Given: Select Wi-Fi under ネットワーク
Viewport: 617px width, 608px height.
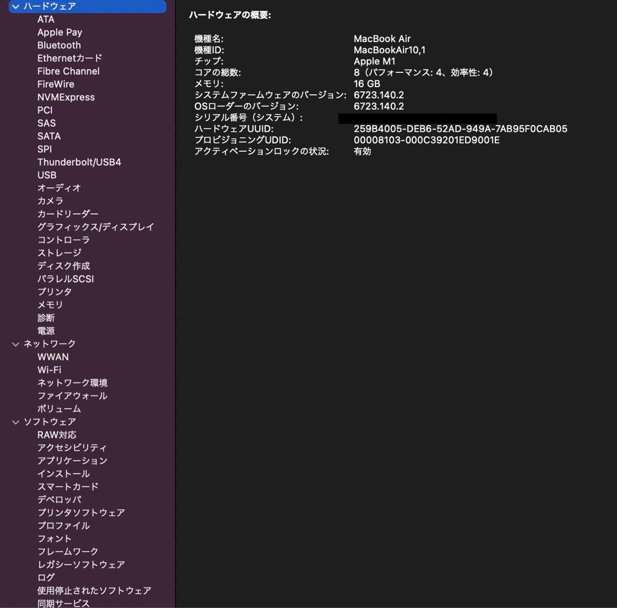Looking at the screenshot, I should pos(49,370).
